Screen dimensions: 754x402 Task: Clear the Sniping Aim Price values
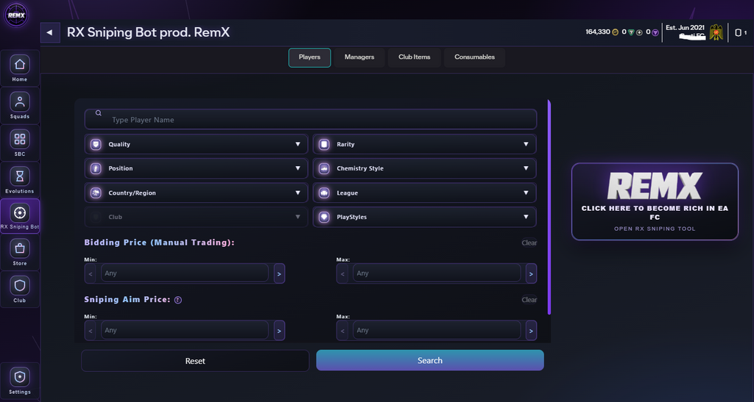pos(529,300)
